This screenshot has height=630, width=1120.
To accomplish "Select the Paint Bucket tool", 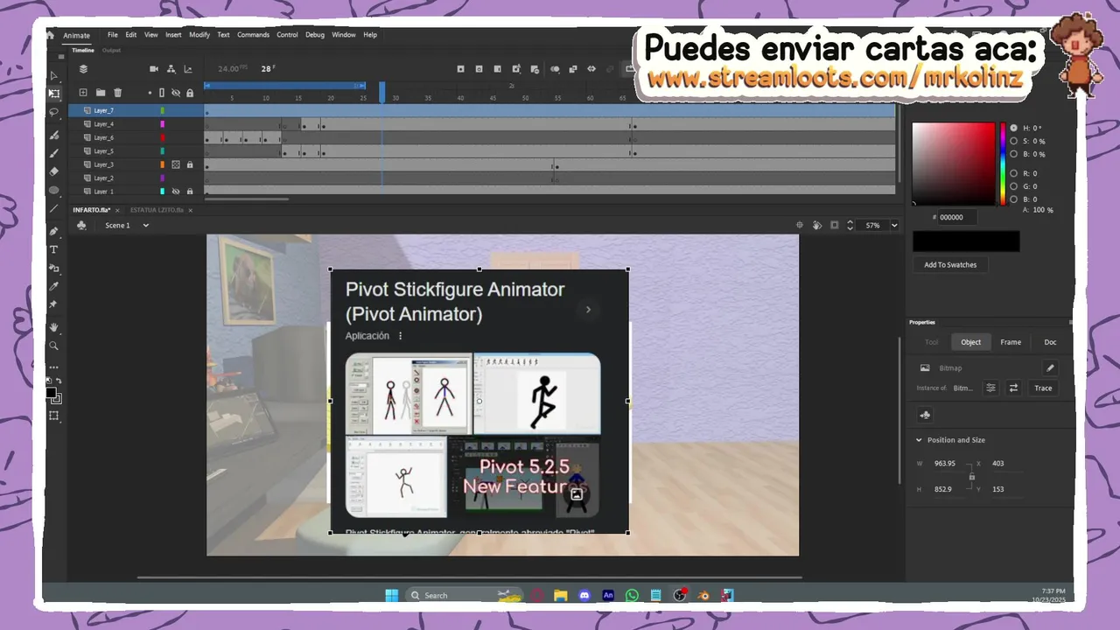I will point(53,268).
